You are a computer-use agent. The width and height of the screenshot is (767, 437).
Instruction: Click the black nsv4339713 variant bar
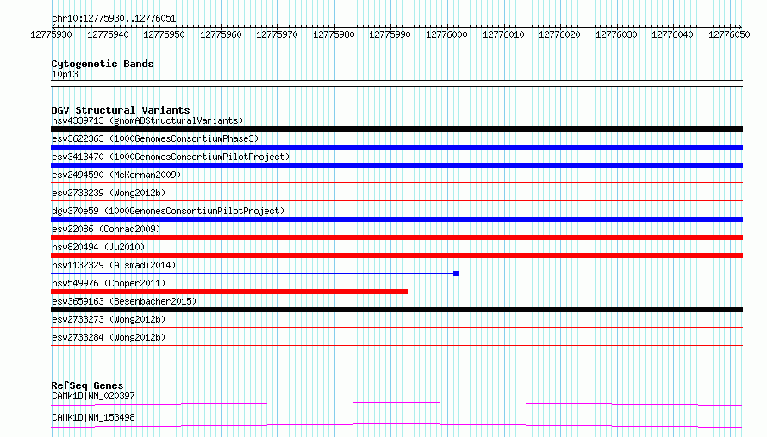pyautogui.click(x=396, y=129)
